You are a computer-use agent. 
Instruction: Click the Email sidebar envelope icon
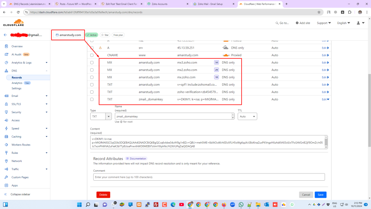click(x=7, y=96)
